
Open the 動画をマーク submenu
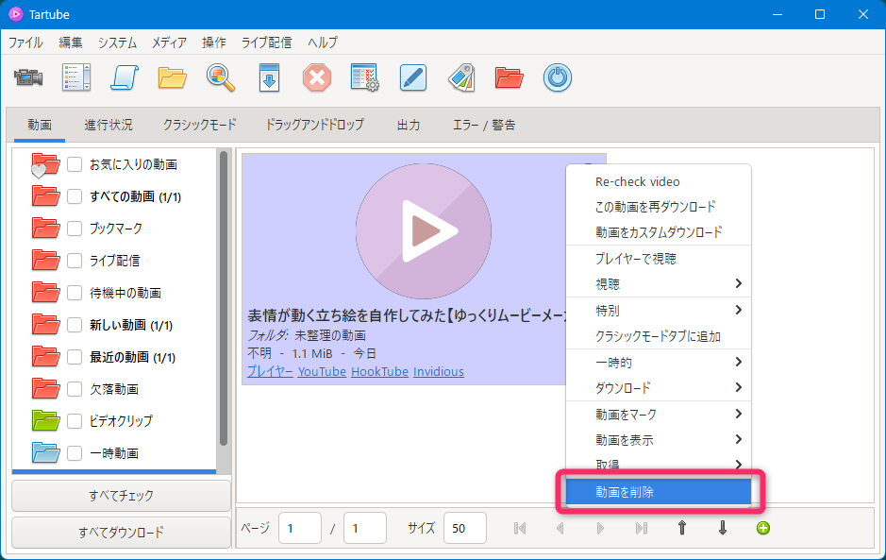(658, 415)
